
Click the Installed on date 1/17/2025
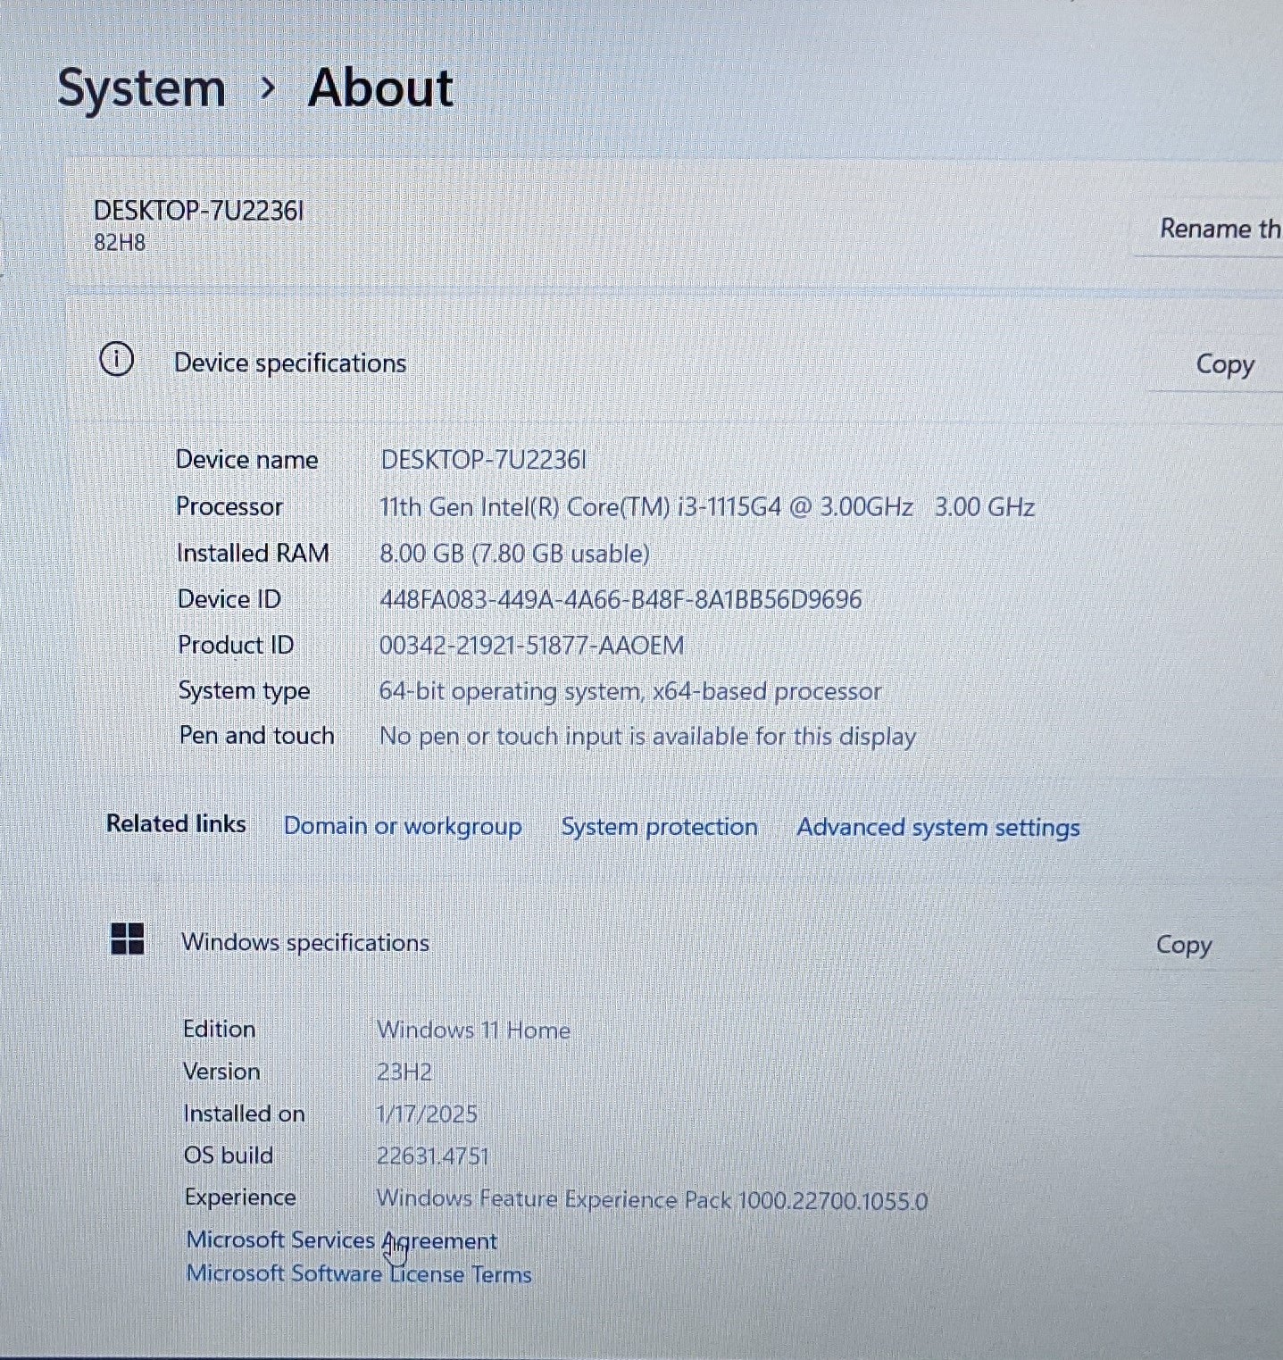(427, 1114)
